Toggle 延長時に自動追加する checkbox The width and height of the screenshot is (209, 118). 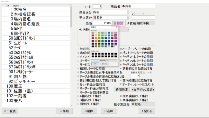121,69
